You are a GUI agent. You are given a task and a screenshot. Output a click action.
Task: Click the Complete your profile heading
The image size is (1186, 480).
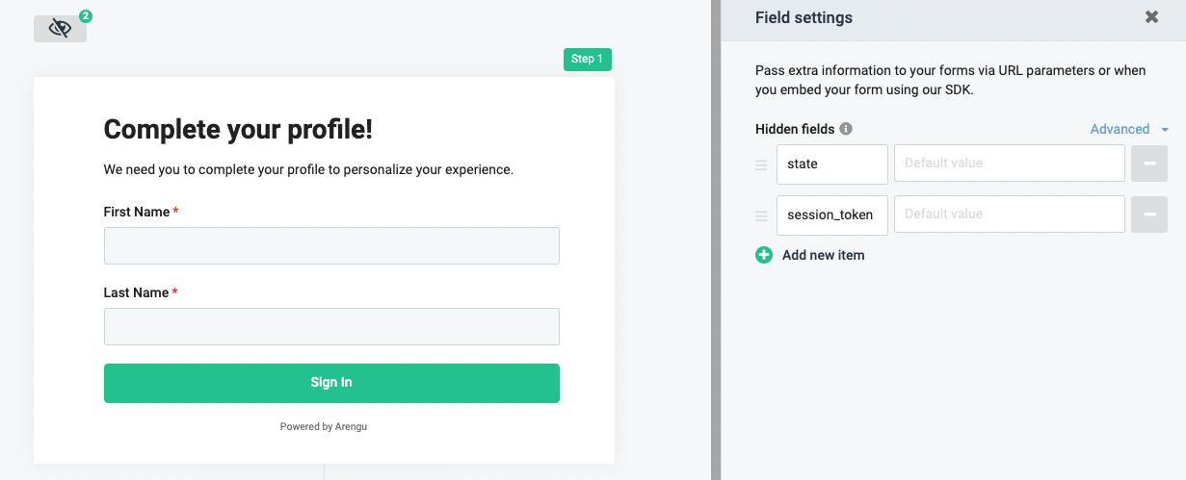click(x=238, y=130)
